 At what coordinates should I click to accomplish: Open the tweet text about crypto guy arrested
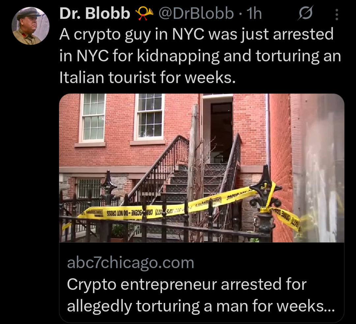[x=200, y=56]
